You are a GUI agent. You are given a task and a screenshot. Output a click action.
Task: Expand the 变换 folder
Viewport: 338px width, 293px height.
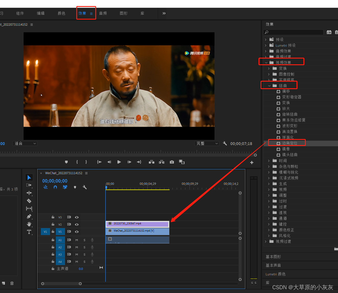(x=269, y=68)
